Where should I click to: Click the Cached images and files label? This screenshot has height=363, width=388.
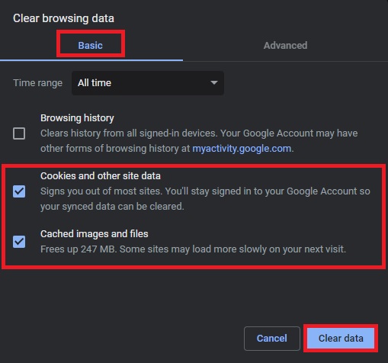[x=95, y=234]
